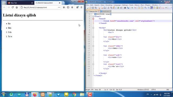Collapse fold marker at body line 7
Screen dimensions: 173x97
93,28
